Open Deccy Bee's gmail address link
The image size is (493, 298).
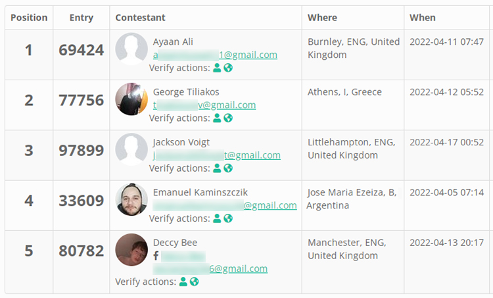(210, 268)
